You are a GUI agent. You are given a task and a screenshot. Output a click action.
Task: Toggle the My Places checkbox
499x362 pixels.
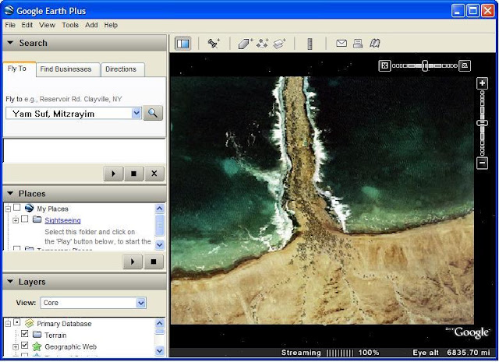point(17,208)
